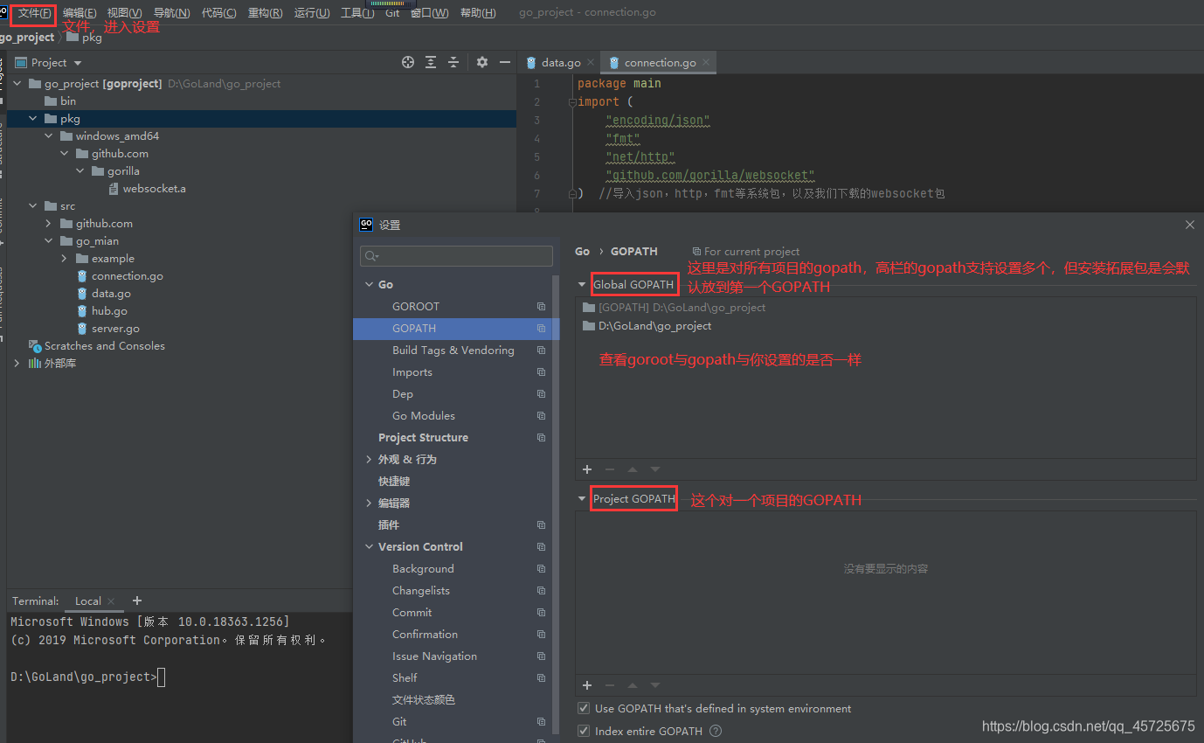
Task: Click Go breadcrumb in settings header
Action: 583,251
